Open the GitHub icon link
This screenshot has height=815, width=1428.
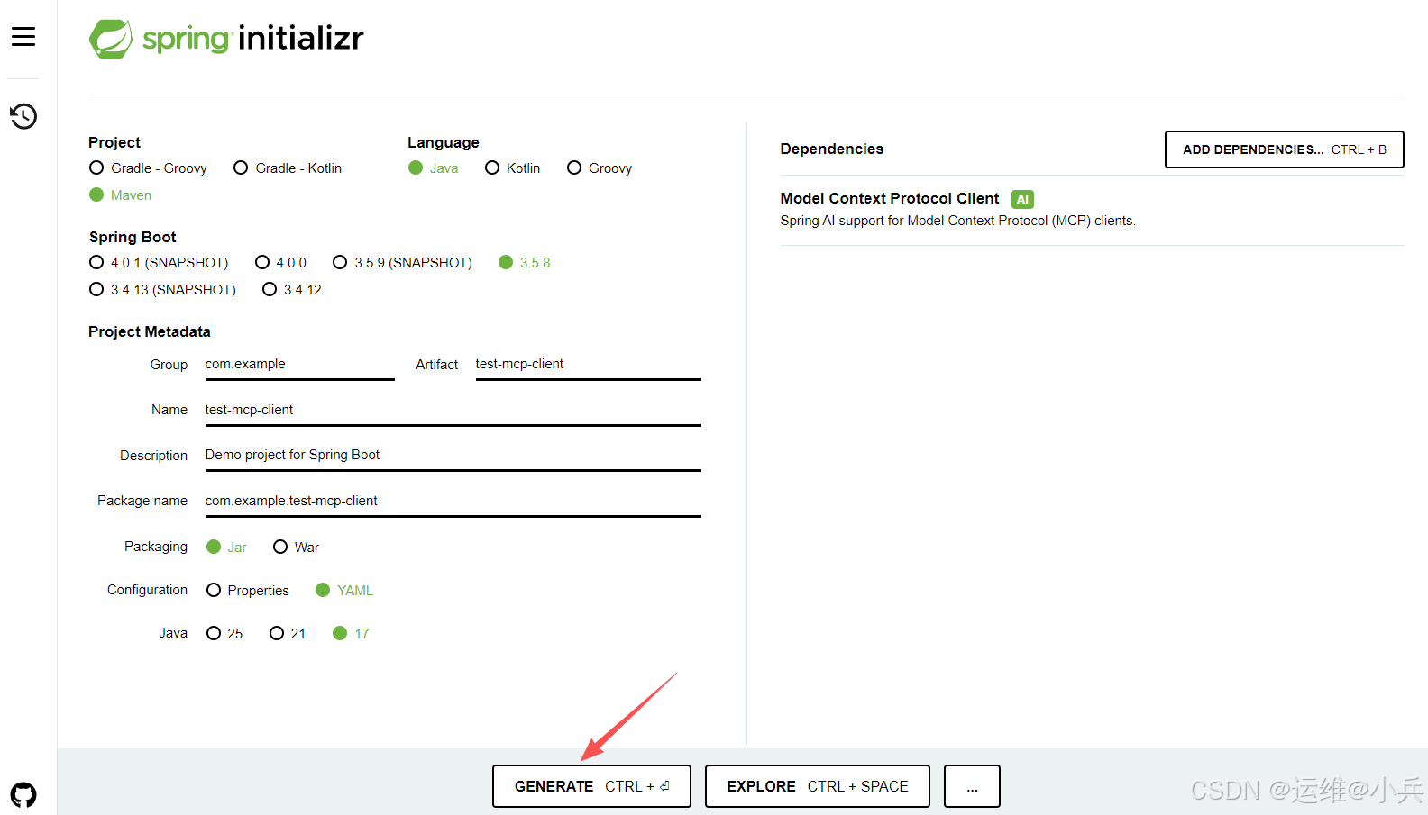[x=23, y=795]
